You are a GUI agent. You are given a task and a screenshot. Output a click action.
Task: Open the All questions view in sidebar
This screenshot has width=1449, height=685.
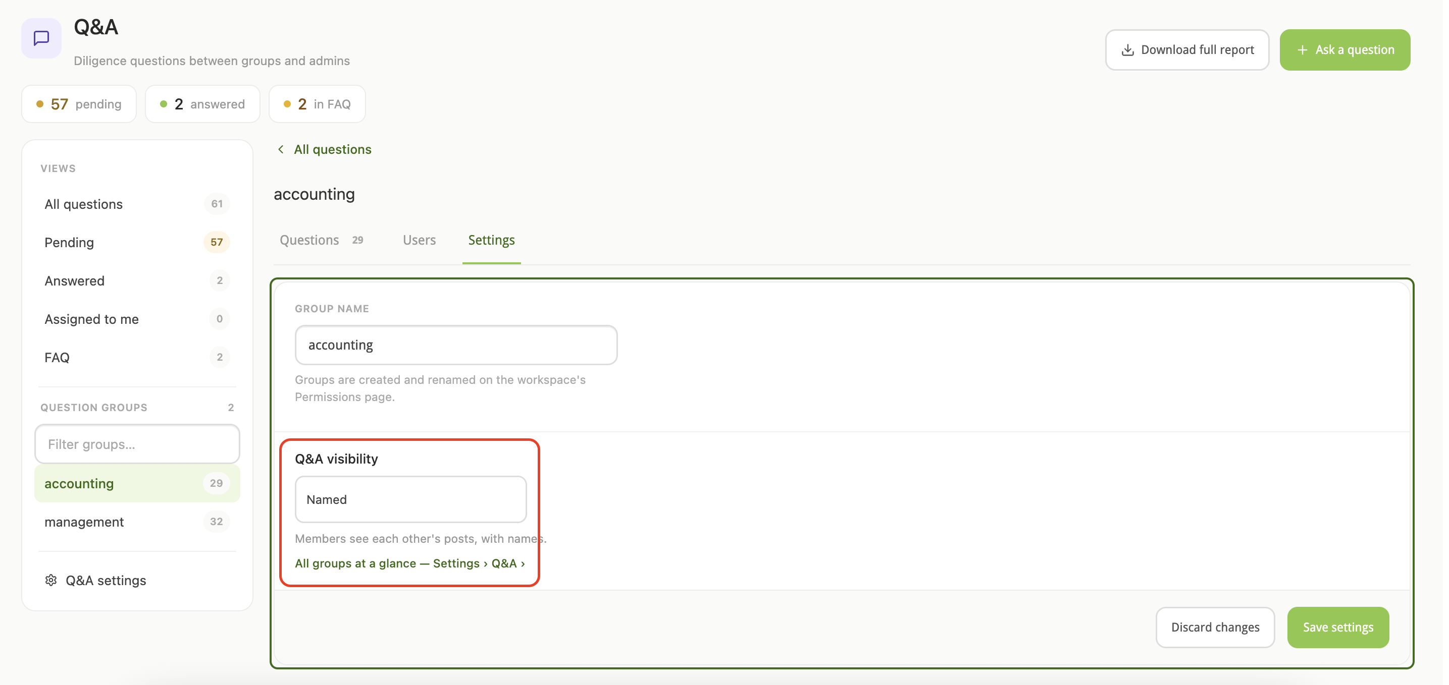[137, 204]
